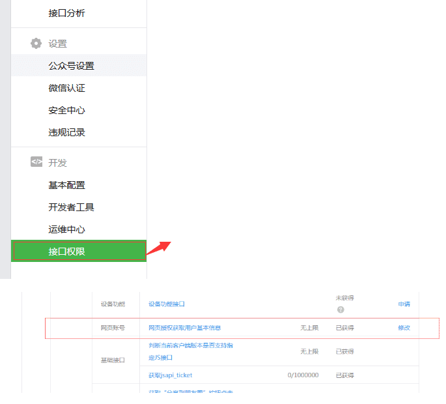Click the 设置 section header
Screen dimensions: 446x404
[x=57, y=44]
